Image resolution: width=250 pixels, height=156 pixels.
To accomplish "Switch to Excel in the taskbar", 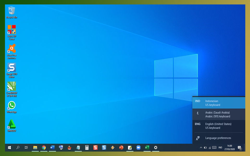I will point(147,148).
